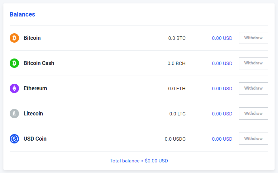Select the Litecoin currency name
This screenshot has height=173, width=278.
(33, 114)
